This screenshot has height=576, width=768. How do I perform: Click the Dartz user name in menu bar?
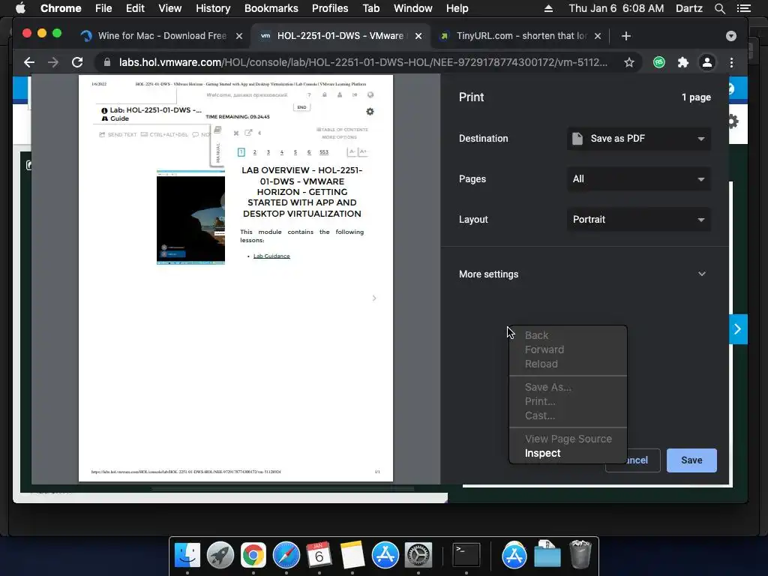click(x=689, y=8)
